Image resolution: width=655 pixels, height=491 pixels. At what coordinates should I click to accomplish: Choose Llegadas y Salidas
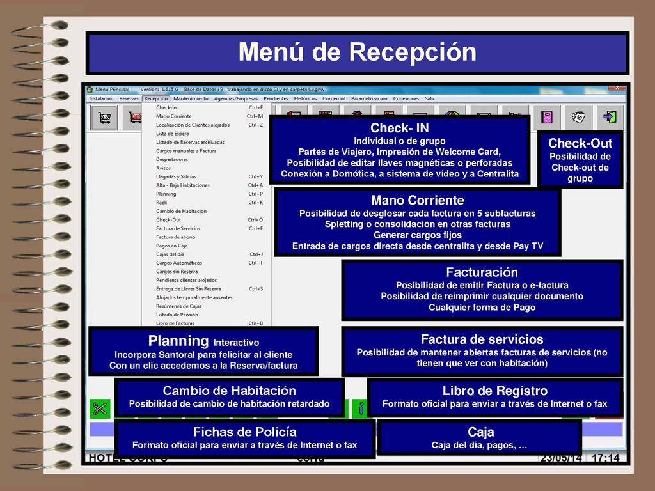(207, 176)
